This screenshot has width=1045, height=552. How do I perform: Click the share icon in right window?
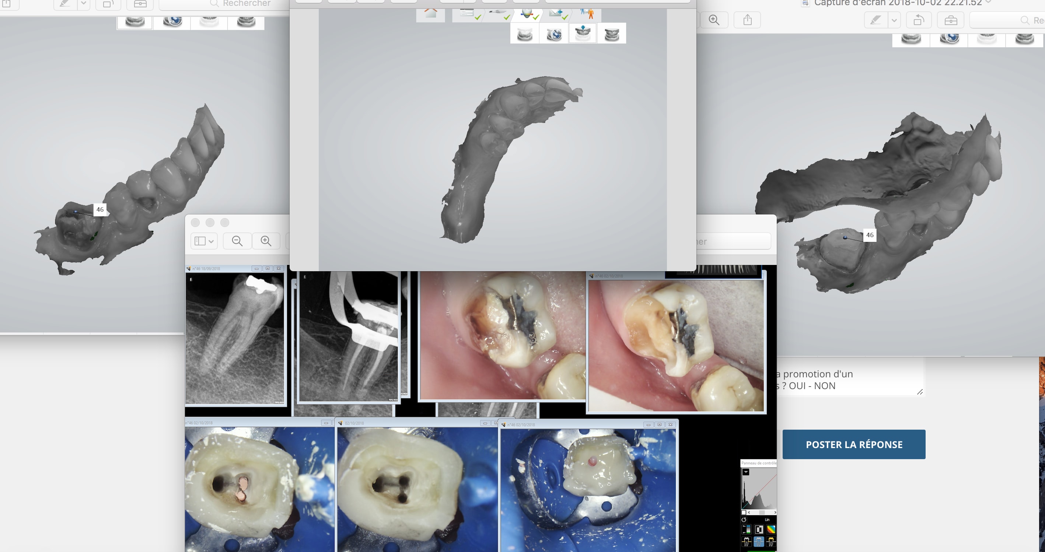[x=747, y=20]
